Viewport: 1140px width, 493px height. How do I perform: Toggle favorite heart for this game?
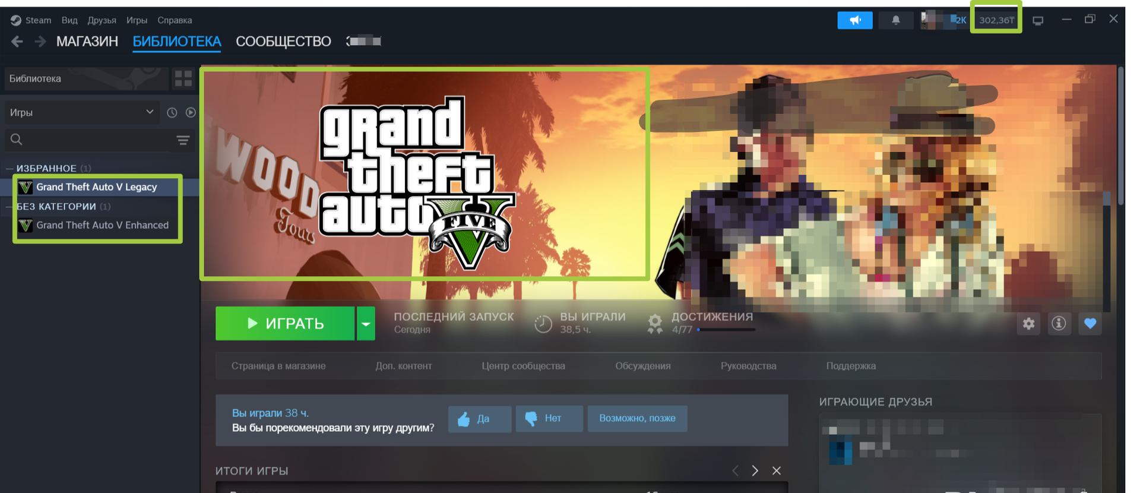click(1090, 324)
